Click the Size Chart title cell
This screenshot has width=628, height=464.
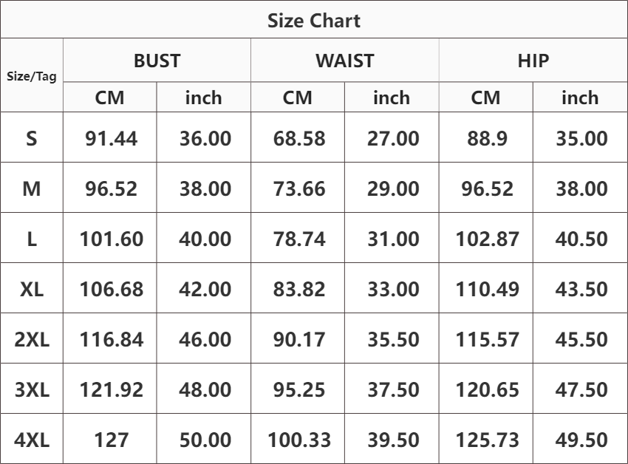point(313,20)
